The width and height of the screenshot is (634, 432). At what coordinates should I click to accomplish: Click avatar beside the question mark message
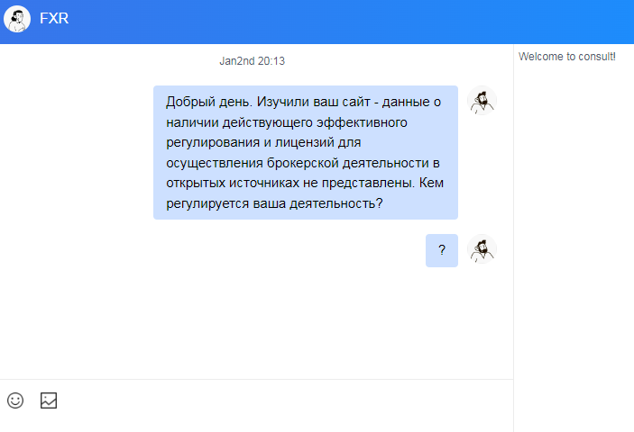[482, 249]
